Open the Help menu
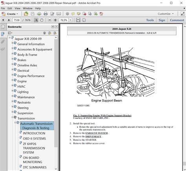The image size is (186, 171). tap(38, 8)
